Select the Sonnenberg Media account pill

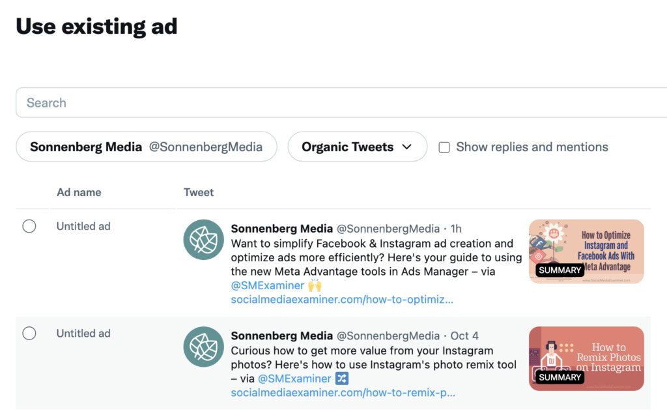147,147
